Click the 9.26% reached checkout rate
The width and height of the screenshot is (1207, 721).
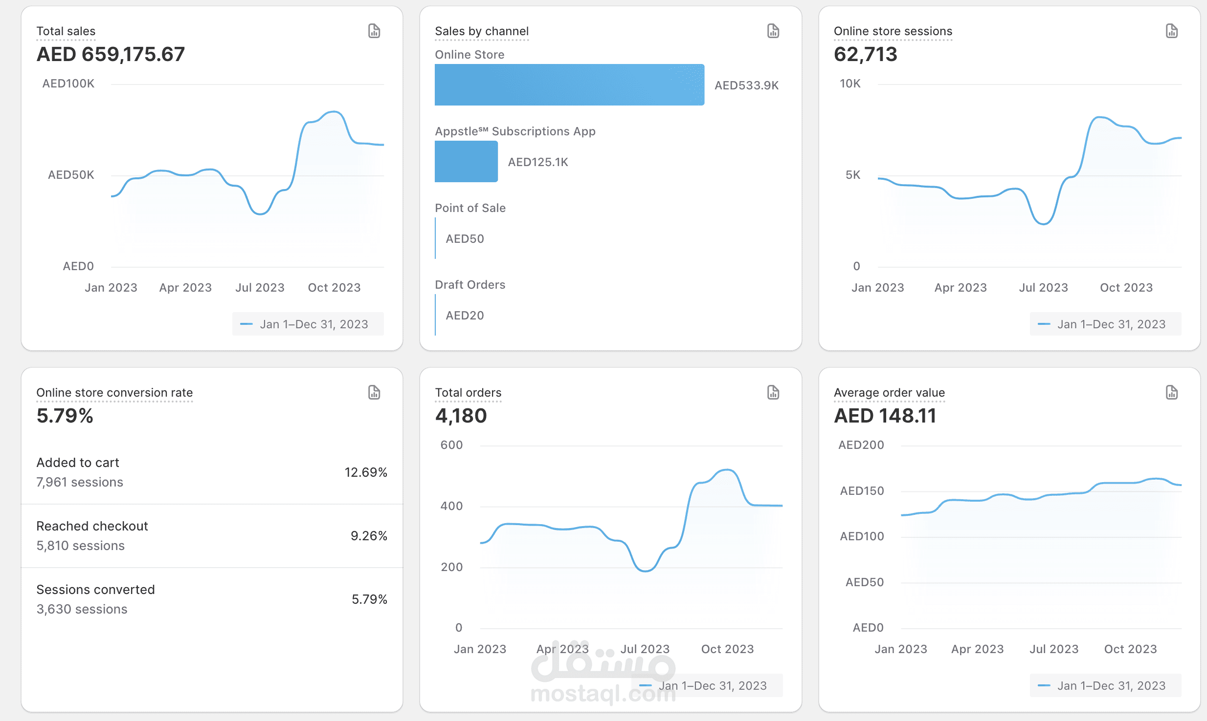point(369,536)
